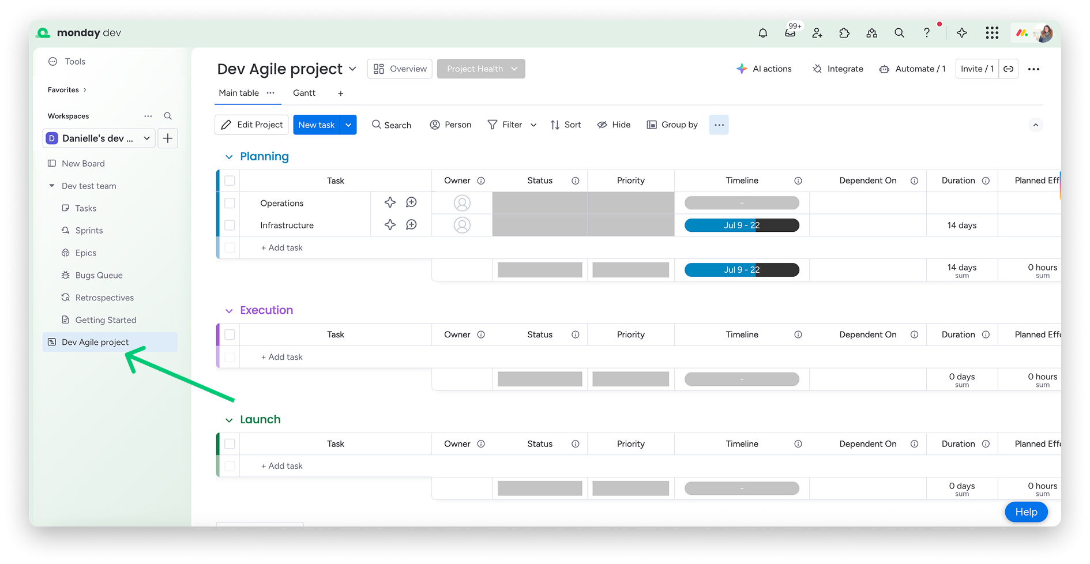Viewport: 1090px width, 564px height.
Task: Click the monday dev logo
Action: point(79,33)
